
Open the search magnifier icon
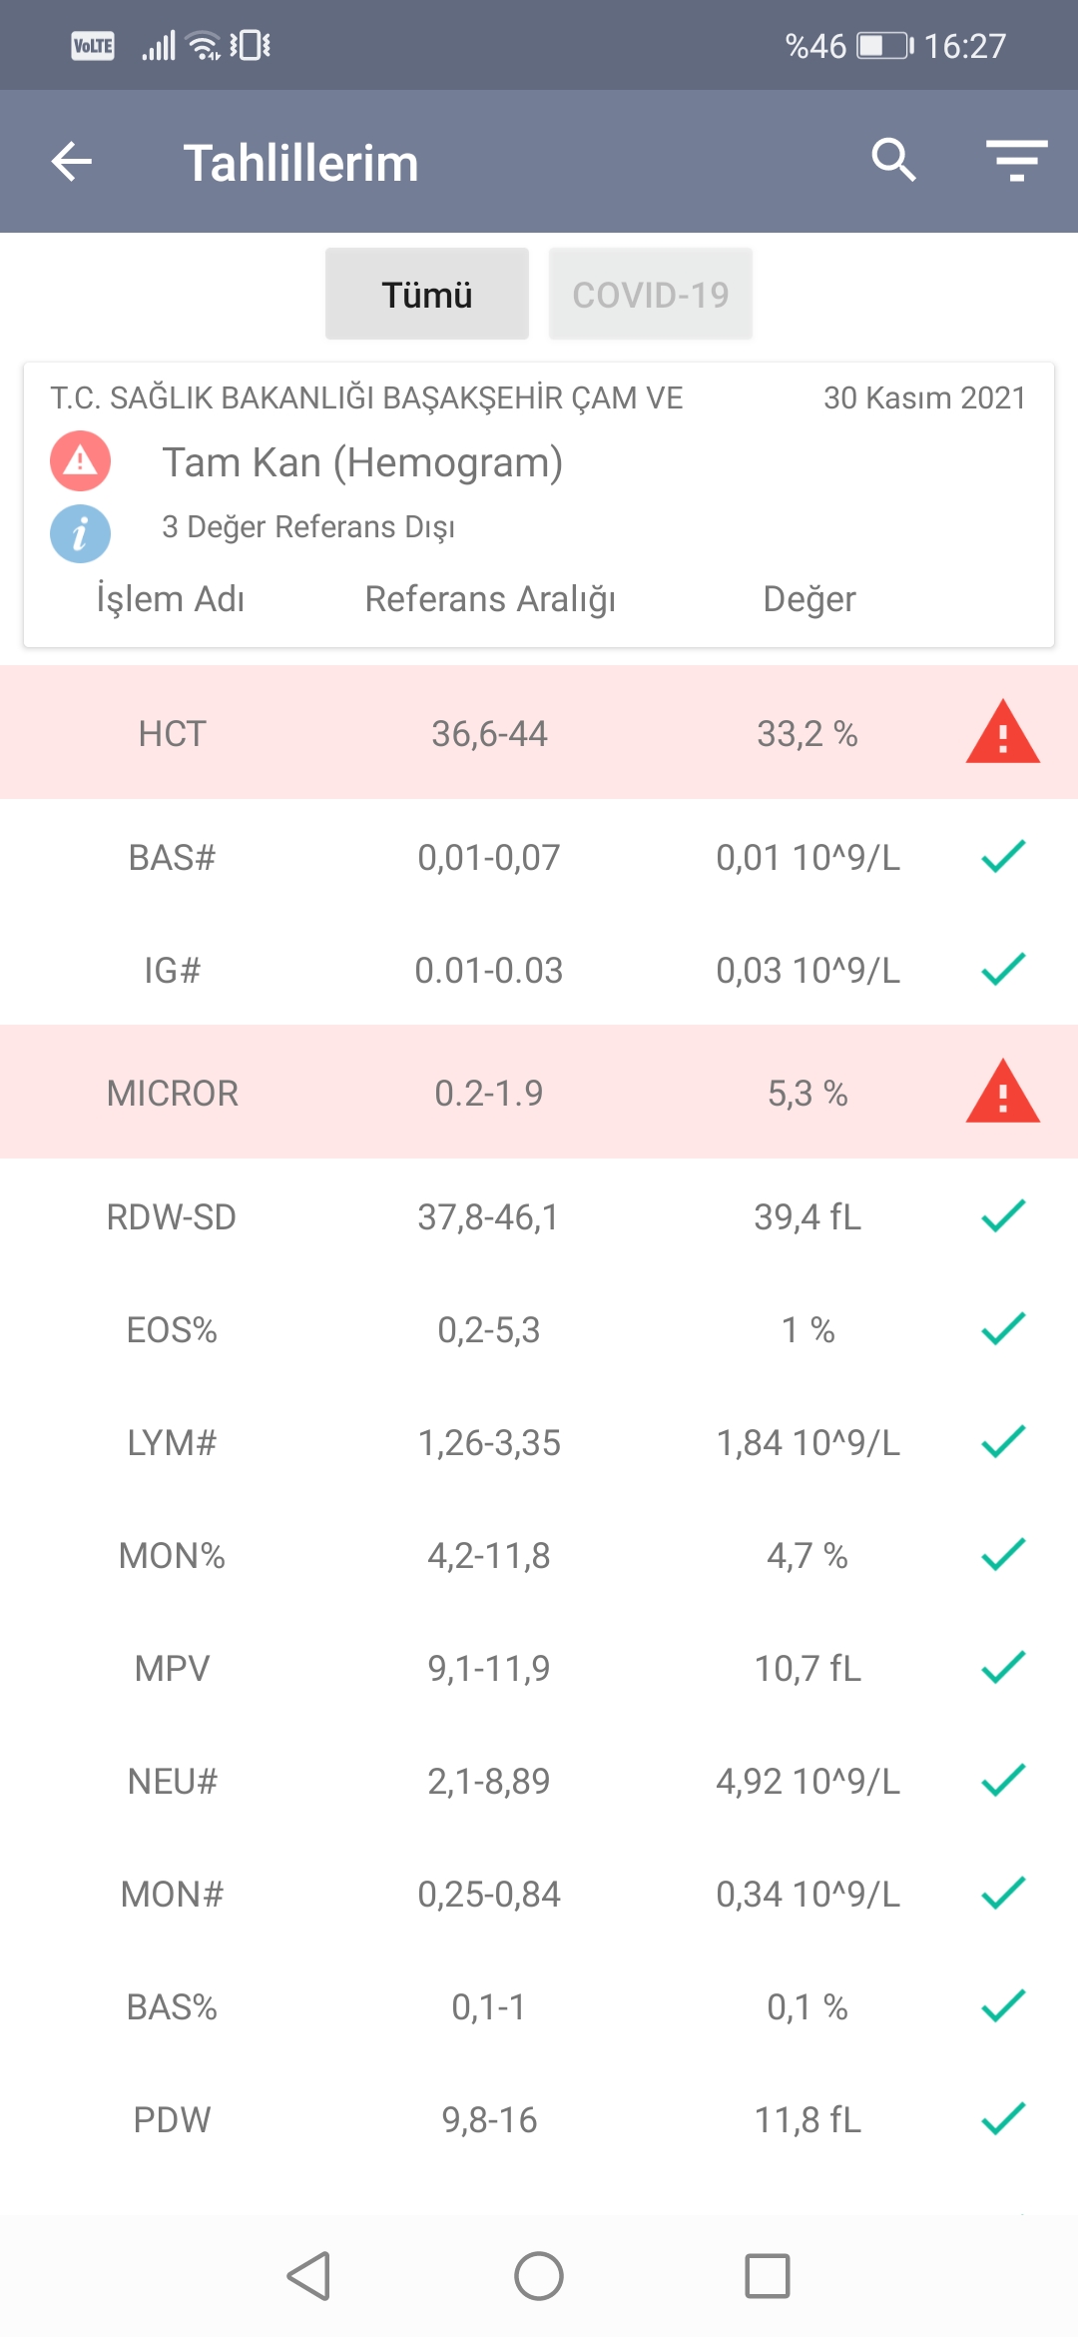pos(893,160)
